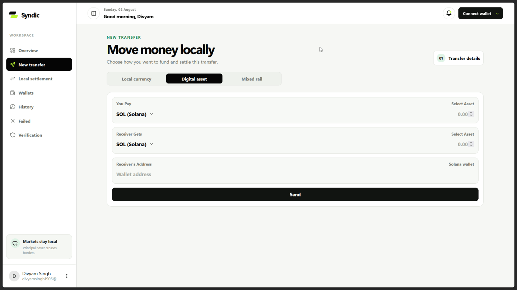
Task: Focus the Wallet address input field
Action: click(x=295, y=174)
